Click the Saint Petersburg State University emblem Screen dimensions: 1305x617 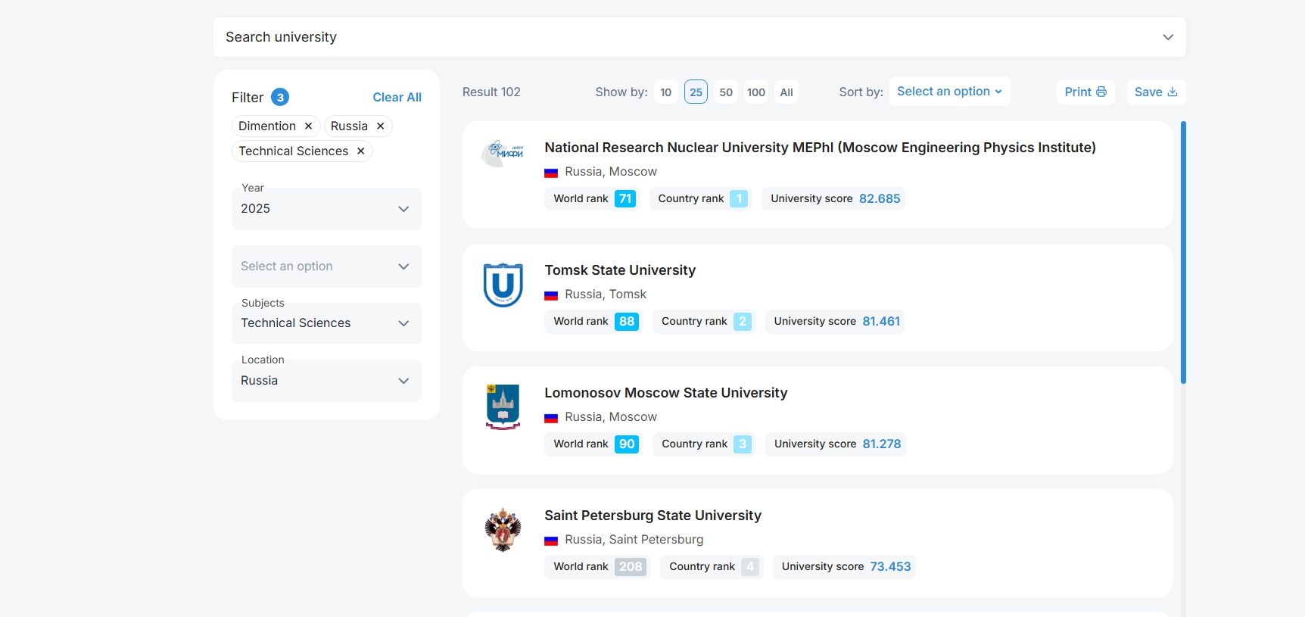pos(503,529)
